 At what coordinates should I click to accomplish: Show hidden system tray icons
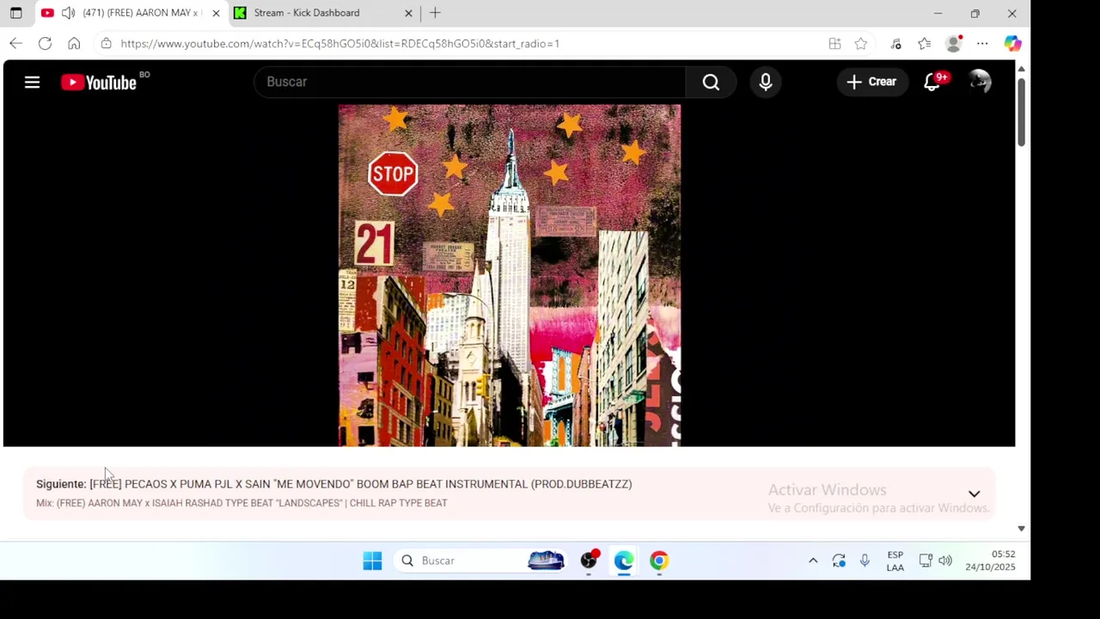(813, 561)
